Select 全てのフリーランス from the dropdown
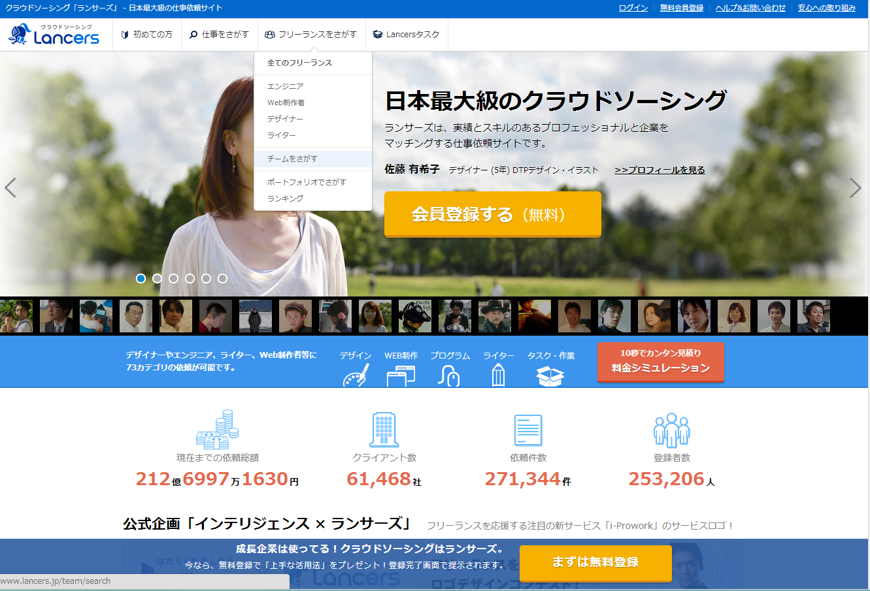The width and height of the screenshot is (870, 591). [x=313, y=63]
